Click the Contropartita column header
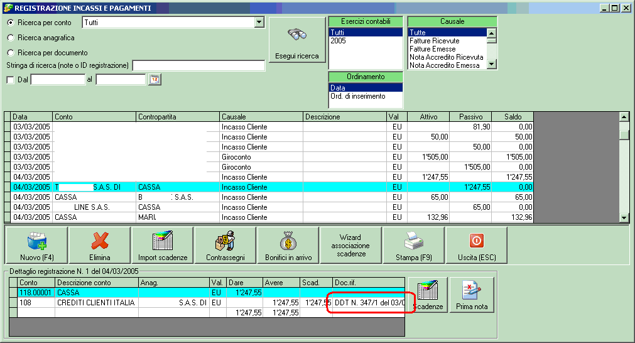The height and width of the screenshot is (343, 635). [178, 117]
